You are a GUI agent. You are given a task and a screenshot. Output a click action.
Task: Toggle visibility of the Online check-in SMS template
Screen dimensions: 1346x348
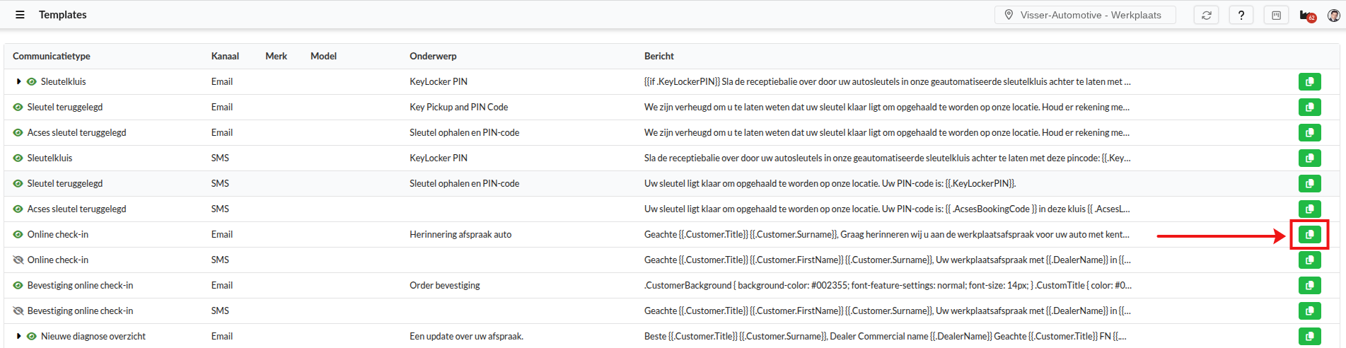[x=18, y=260]
